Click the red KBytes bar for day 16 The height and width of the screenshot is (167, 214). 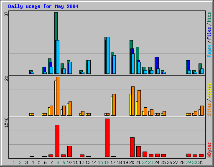[107, 138]
